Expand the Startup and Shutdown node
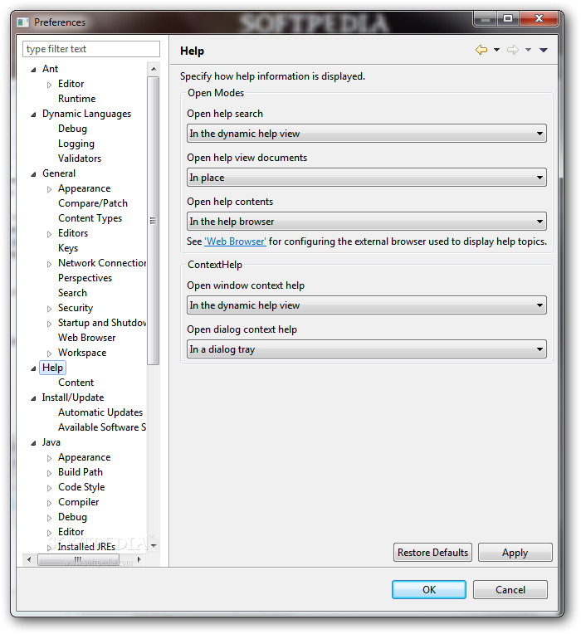The image size is (581, 634). pyautogui.click(x=49, y=324)
